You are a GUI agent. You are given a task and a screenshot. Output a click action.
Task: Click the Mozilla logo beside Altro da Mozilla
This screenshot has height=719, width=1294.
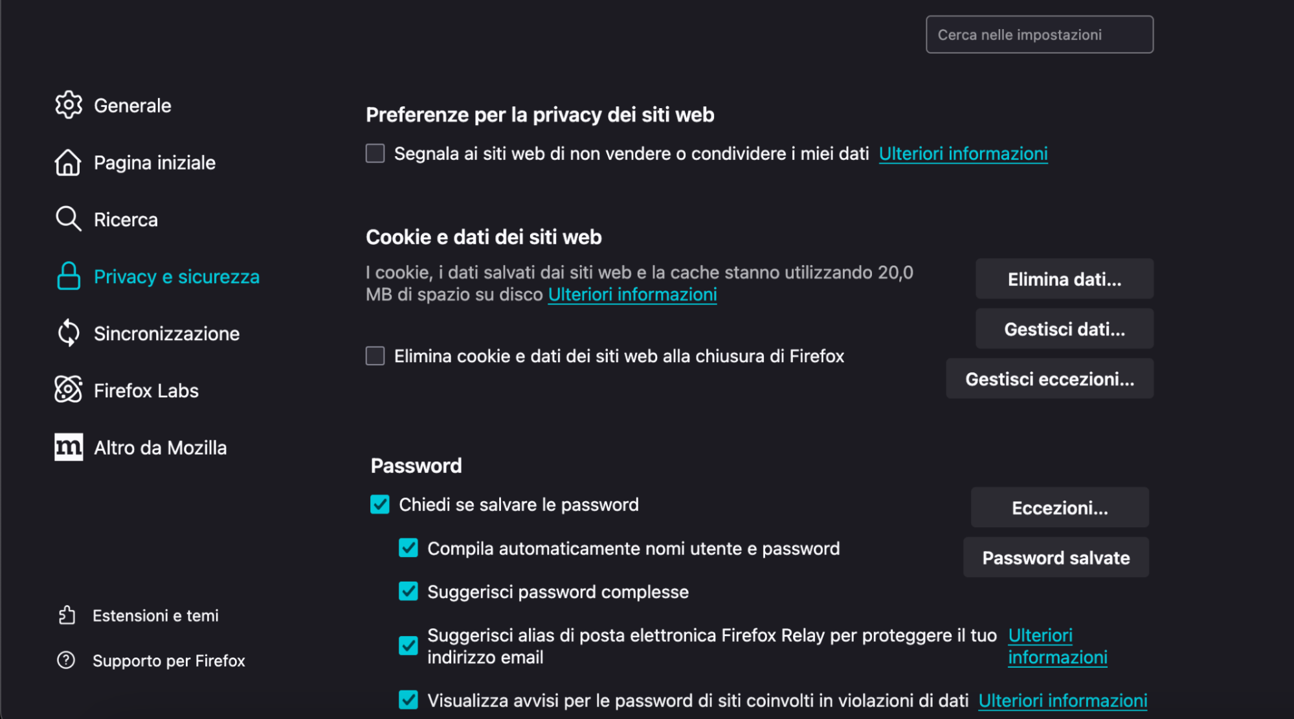67,447
